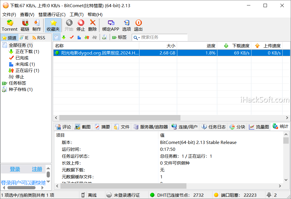The width and height of the screenshot is (291, 199).
Task: Open 选项 options dialog
Action: click(x=127, y=25)
